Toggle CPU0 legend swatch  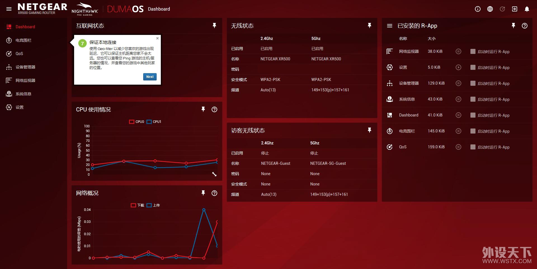pyautogui.click(x=132, y=122)
